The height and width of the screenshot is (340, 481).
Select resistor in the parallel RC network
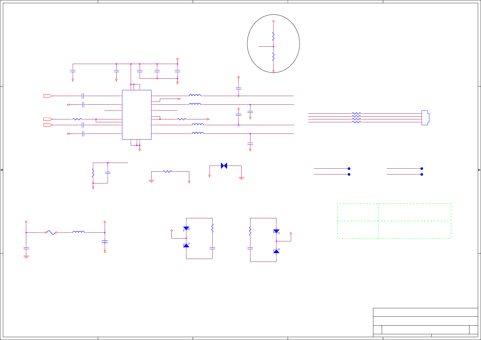[93, 173]
